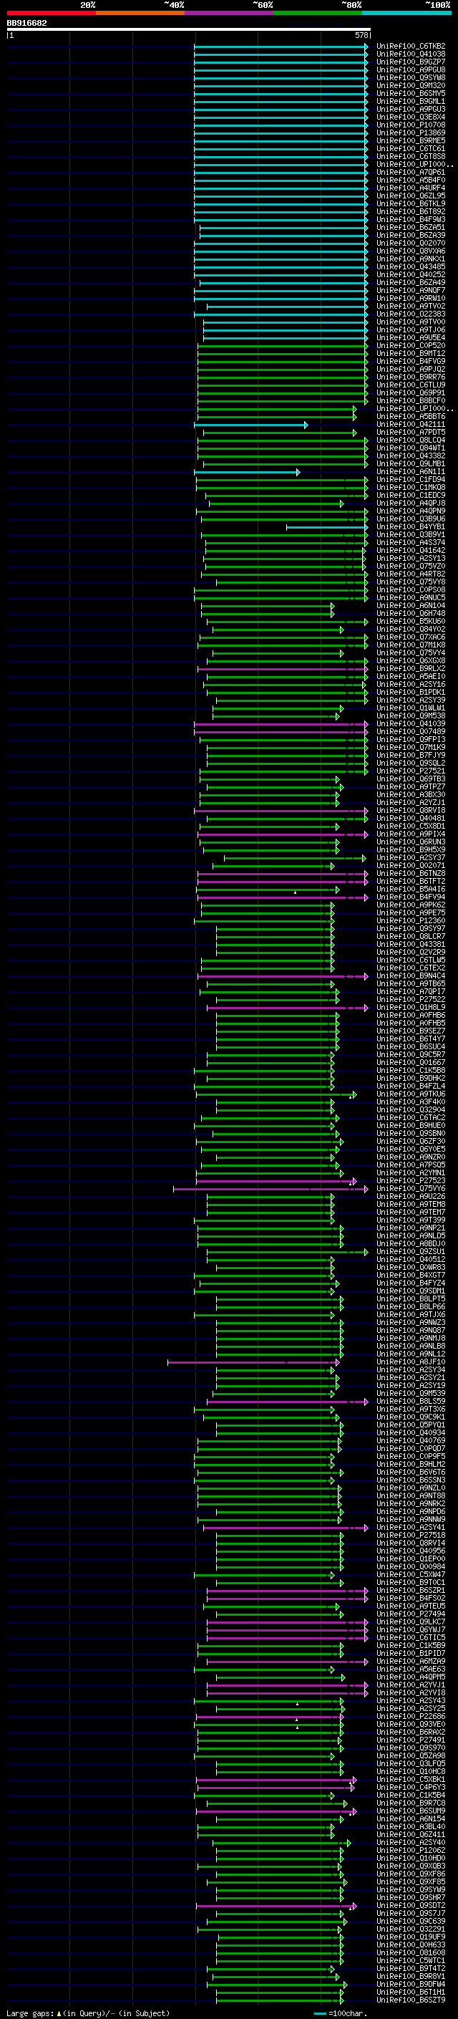Select hit UniRef100_A6N1I1
The height and width of the screenshot is (2019, 458).
point(411,472)
